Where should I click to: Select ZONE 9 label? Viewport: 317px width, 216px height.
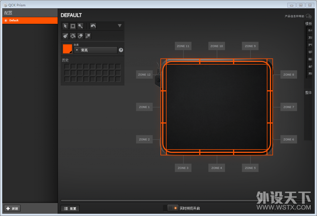point(250,46)
